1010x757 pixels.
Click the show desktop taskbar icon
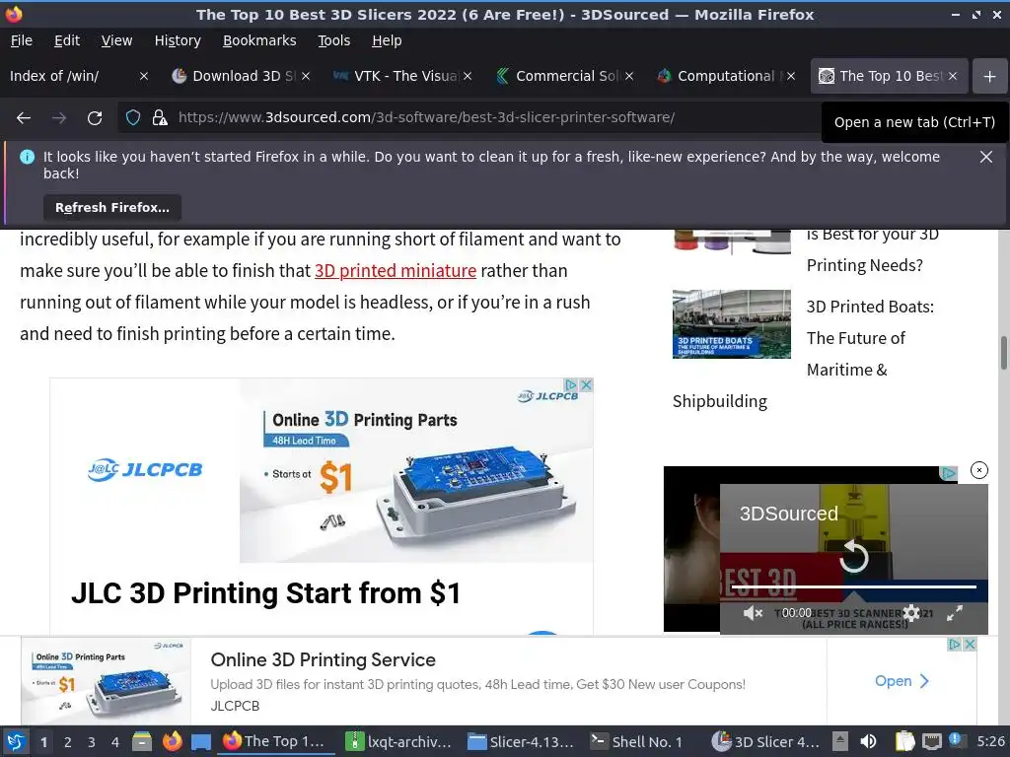201,741
